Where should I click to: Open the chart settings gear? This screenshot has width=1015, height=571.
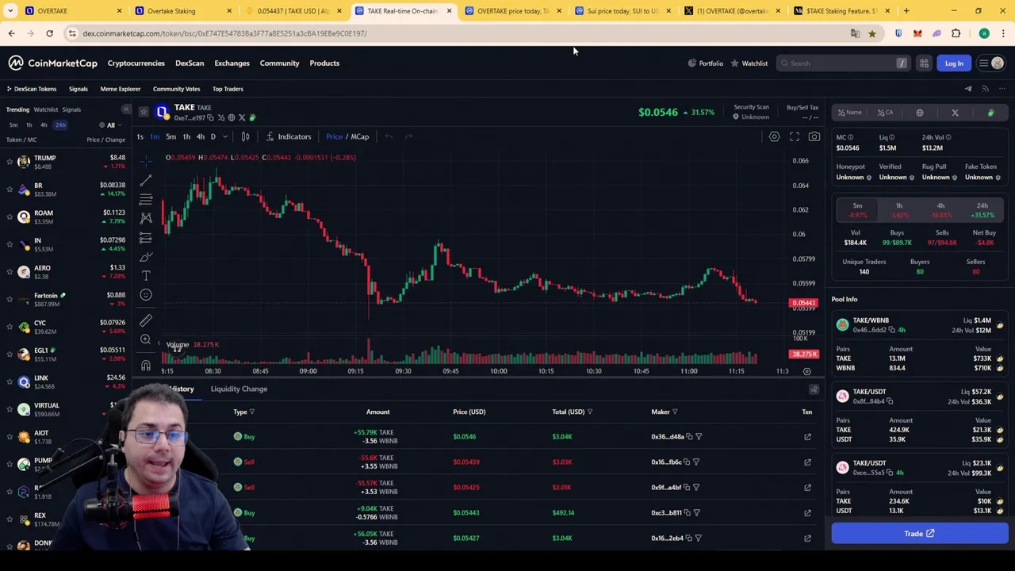tap(774, 136)
